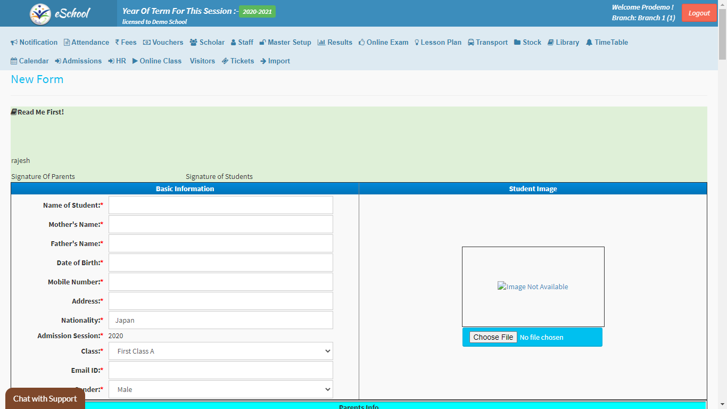Expand the Gender dropdown showing Male
Viewport: 727px width, 409px height.
pos(220,389)
